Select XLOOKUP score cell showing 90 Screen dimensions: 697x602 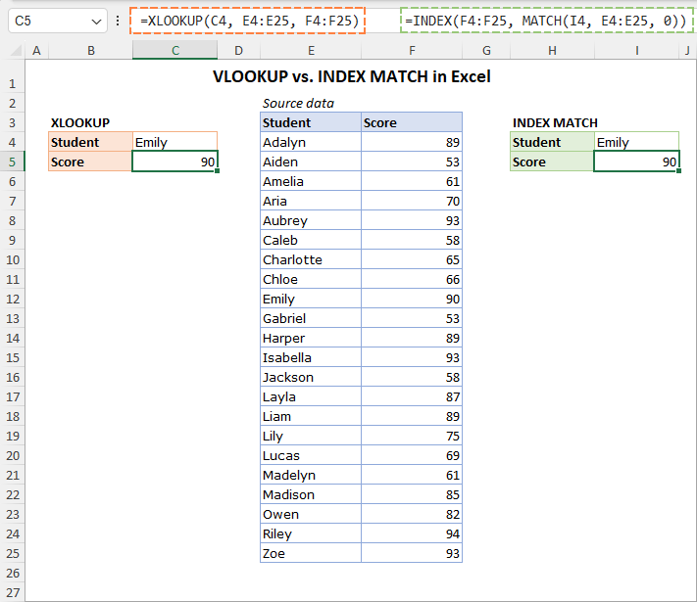tap(174, 162)
